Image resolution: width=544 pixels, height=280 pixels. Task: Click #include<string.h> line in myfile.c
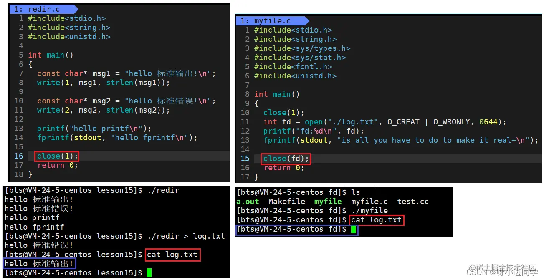pyautogui.click(x=296, y=39)
